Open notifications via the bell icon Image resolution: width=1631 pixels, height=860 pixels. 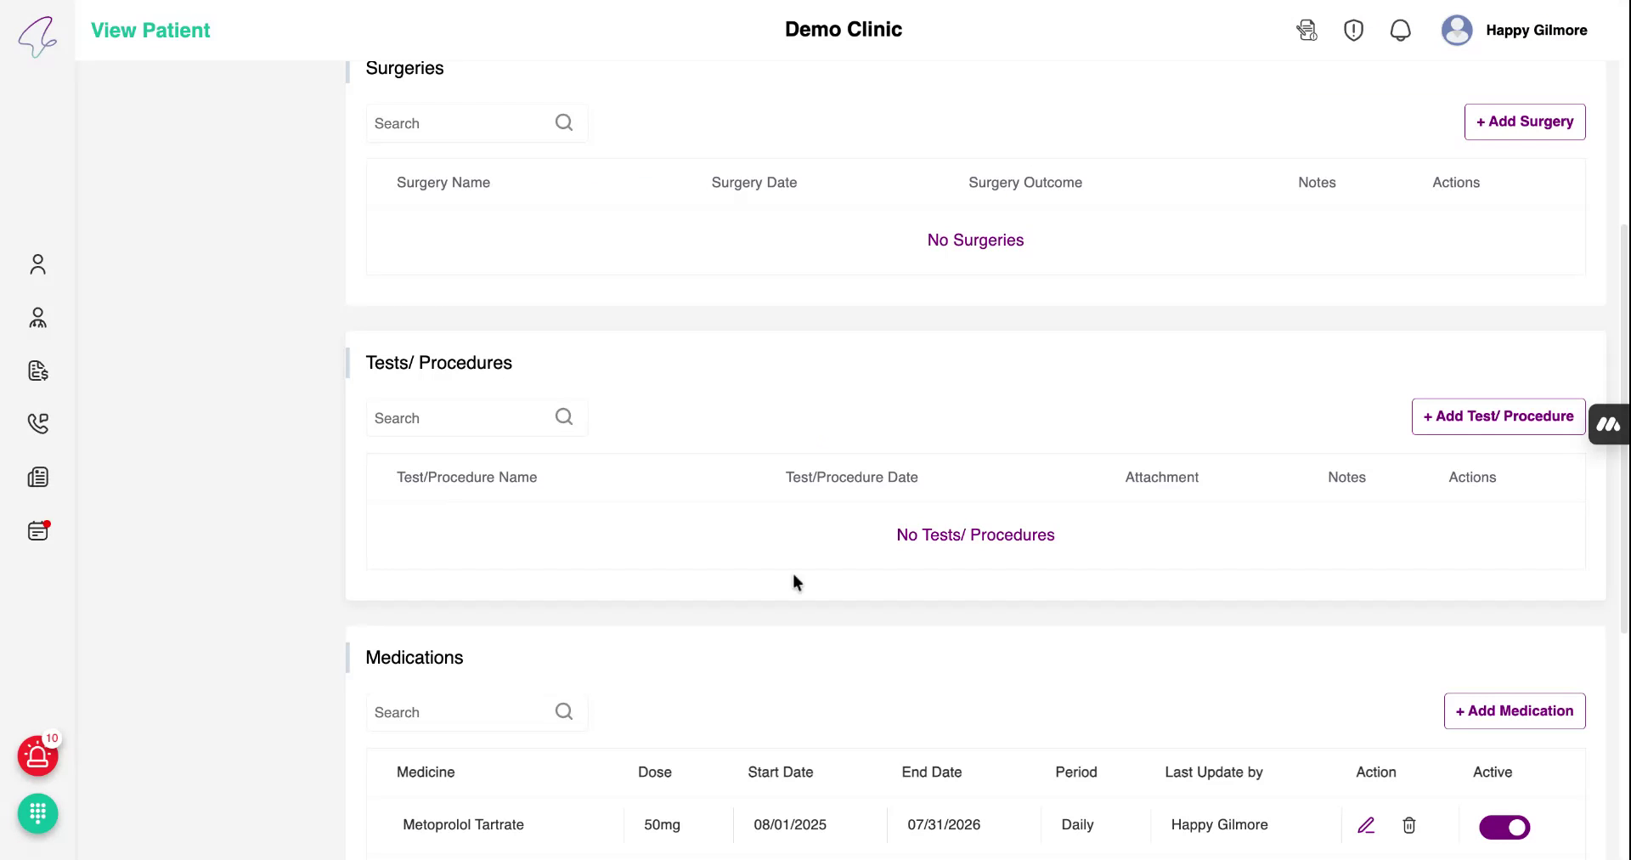pos(1400,30)
